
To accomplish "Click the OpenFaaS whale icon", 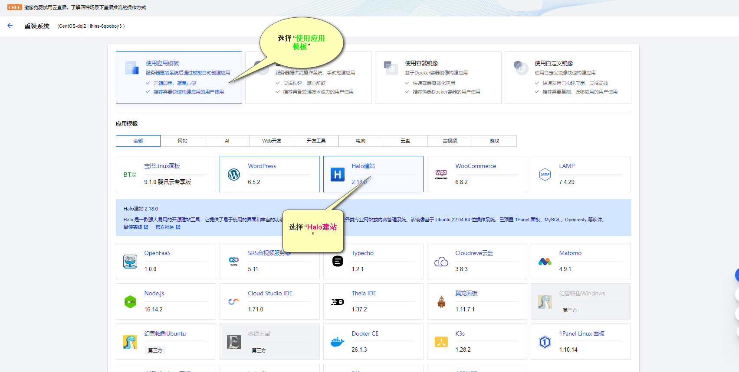I will [130, 262].
